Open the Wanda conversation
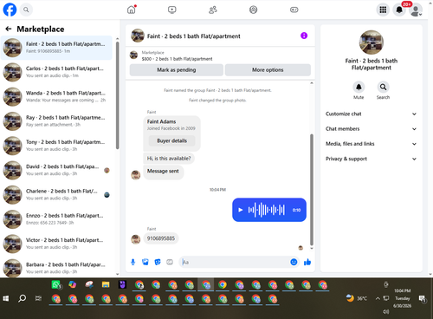This screenshot has width=433, height=319. click(56, 96)
